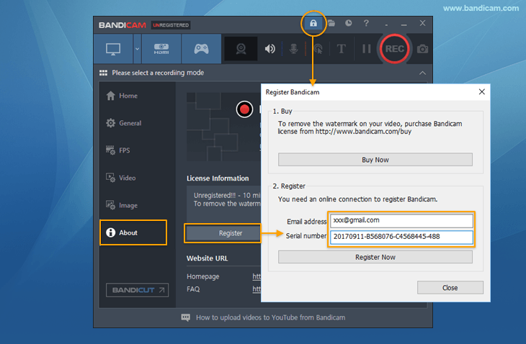526x344 pixels.
Task: Click the Website URL heading
Action: (207, 258)
